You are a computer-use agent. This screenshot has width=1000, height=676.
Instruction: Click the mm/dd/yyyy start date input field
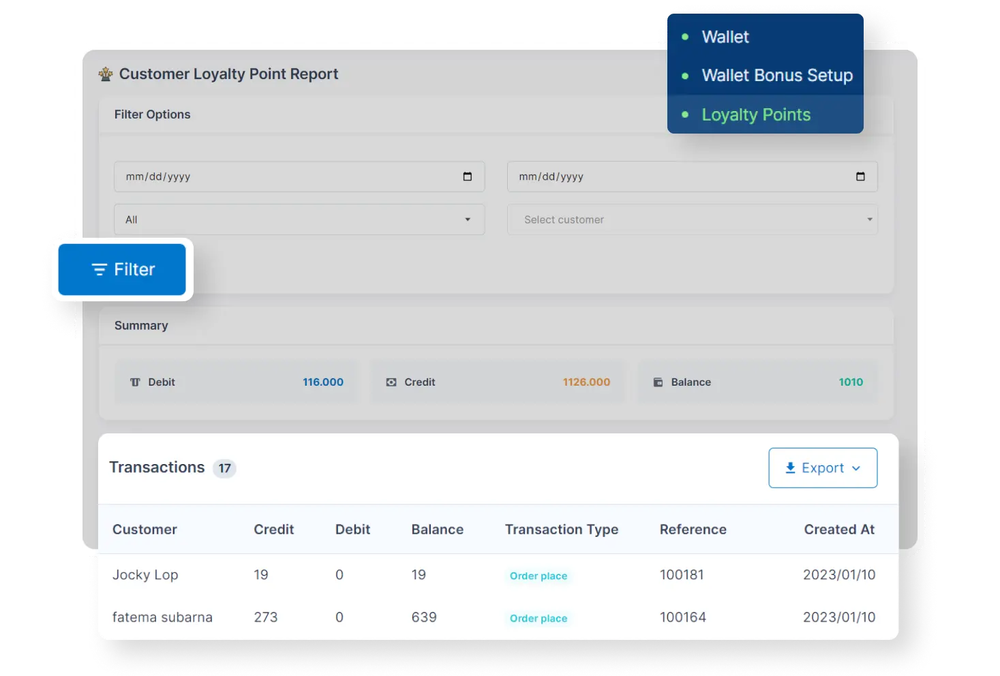(273, 176)
